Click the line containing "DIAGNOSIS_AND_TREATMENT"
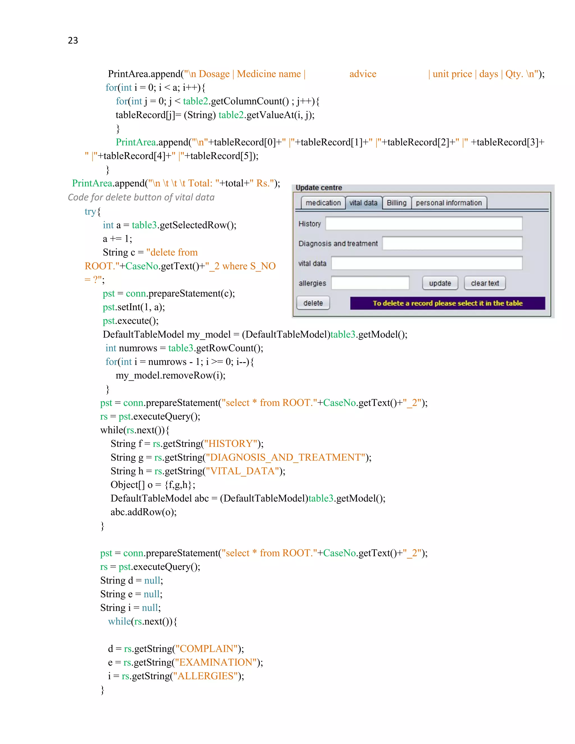The image size is (575, 744). 241,458
